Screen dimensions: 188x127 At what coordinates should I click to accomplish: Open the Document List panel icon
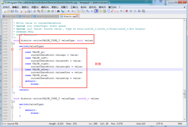tap(109, 11)
